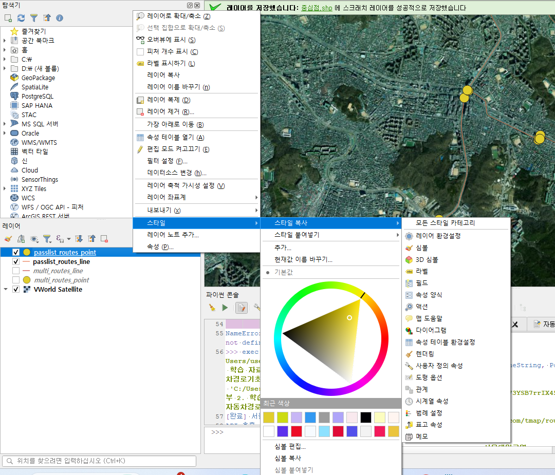Expand the XYZ Tiles tree node
Viewport: 555px width, 475px height.
pyautogui.click(x=5, y=189)
